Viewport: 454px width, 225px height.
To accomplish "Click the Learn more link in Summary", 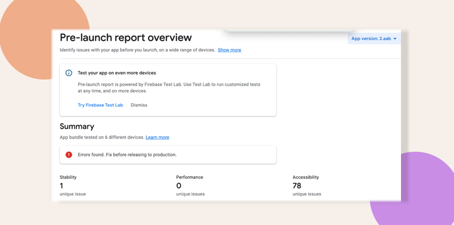I will [x=158, y=137].
